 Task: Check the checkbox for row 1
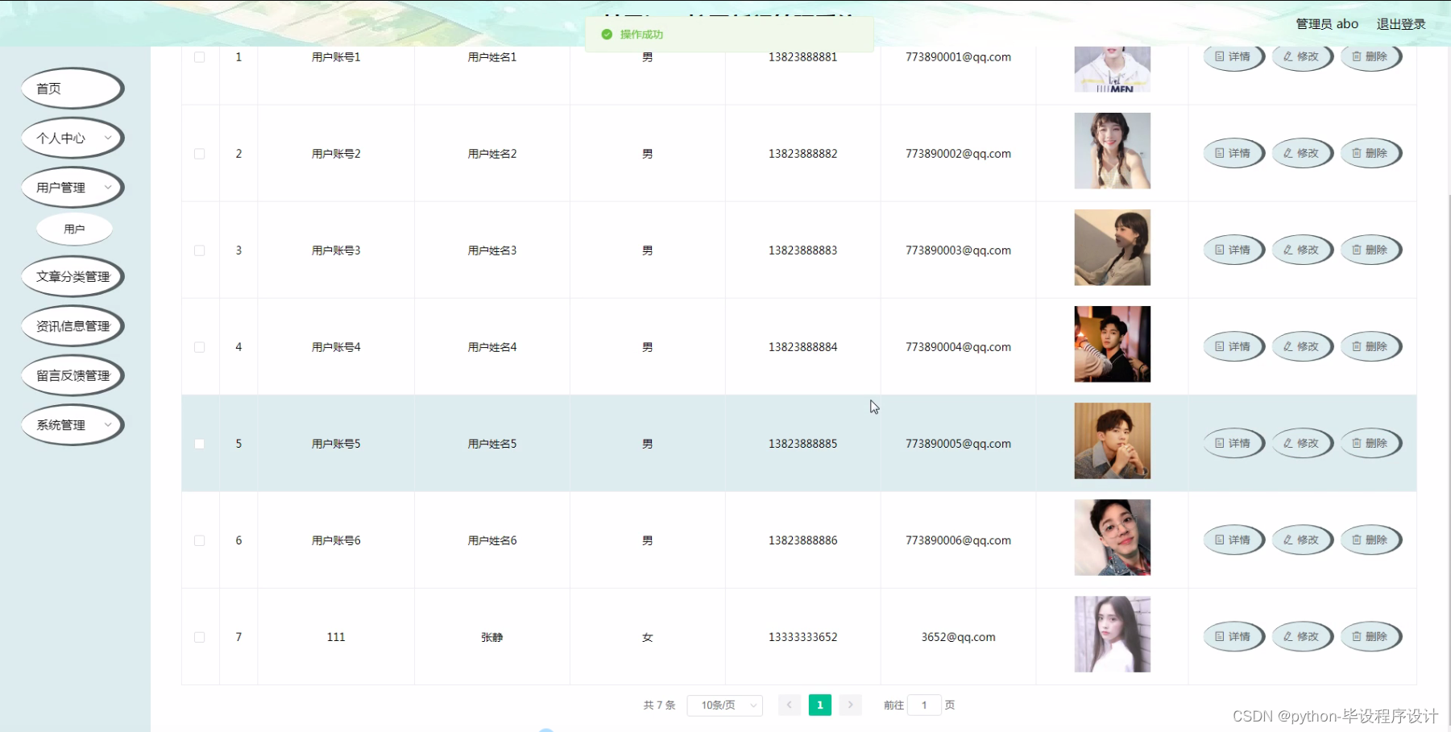click(x=200, y=56)
